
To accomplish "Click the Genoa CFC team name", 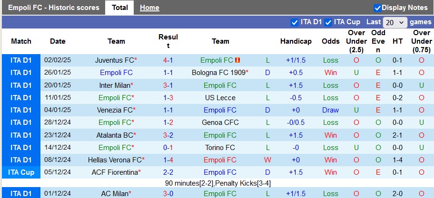I will (220, 123).
